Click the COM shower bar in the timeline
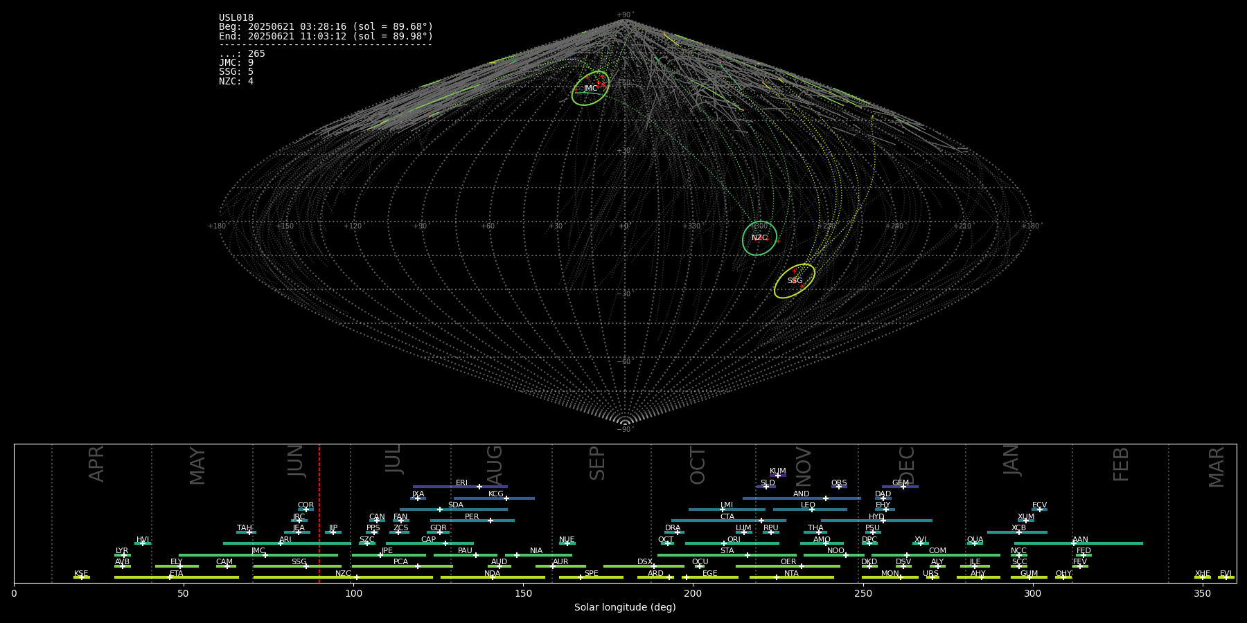Viewport: 1247px width, 623px height. [936, 554]
